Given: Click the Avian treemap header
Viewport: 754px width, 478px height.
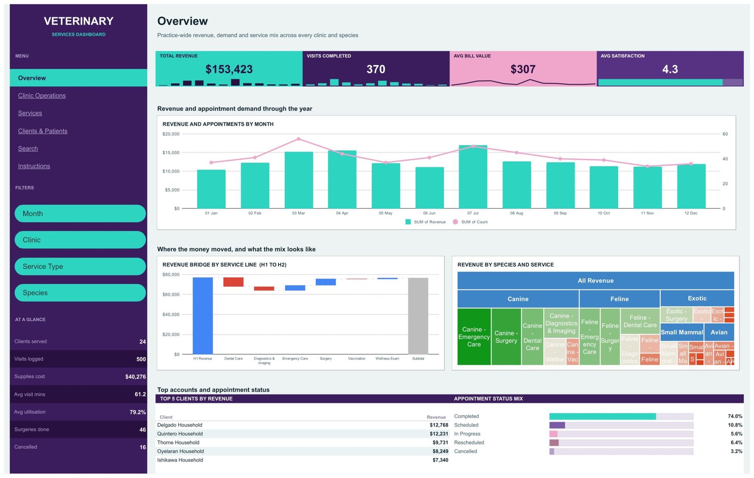Looking at the screenshot, I should click(x=719, y=332).
